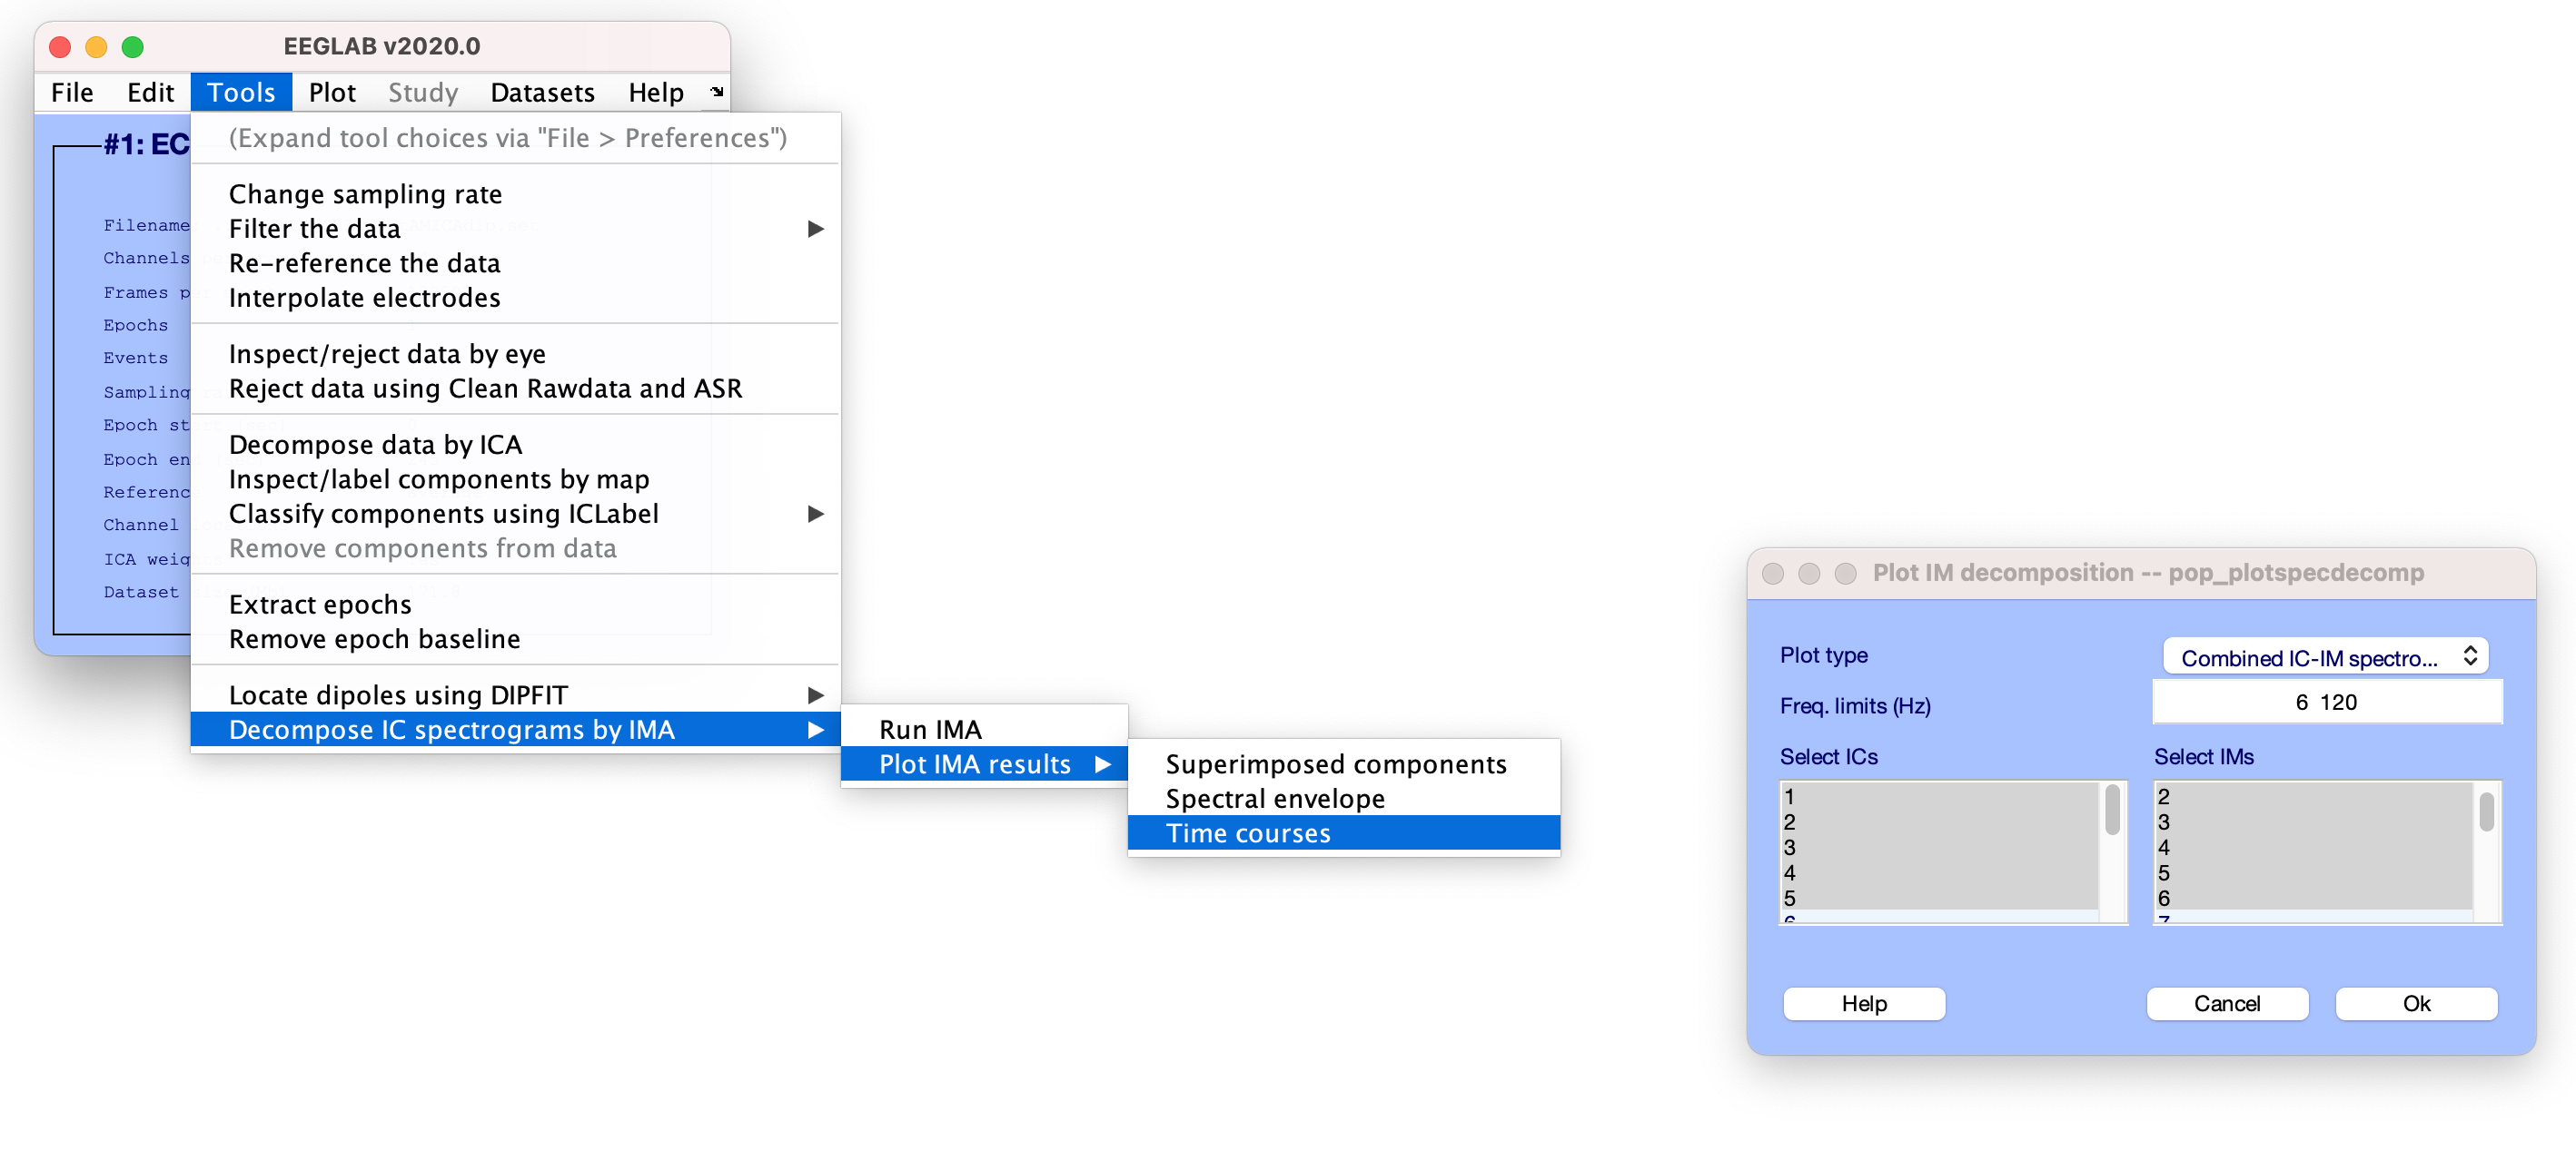This screenshot has height=1151, width=2576.
Task: Click Cancel in Plot IM decomposition dialog
Action: (x=2226, y=1003)
